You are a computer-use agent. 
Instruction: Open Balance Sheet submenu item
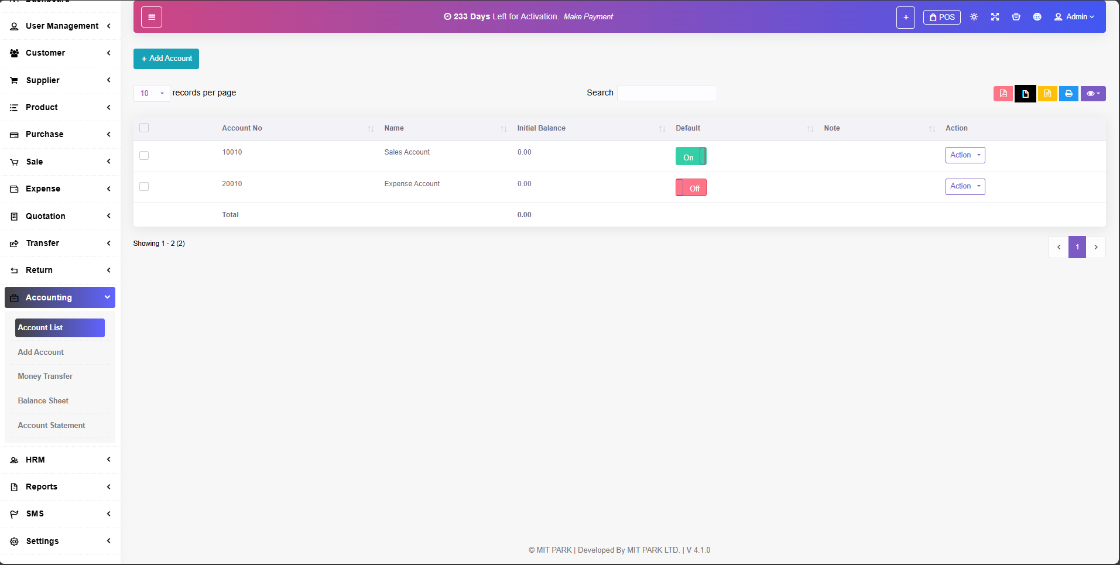point(43,401)
